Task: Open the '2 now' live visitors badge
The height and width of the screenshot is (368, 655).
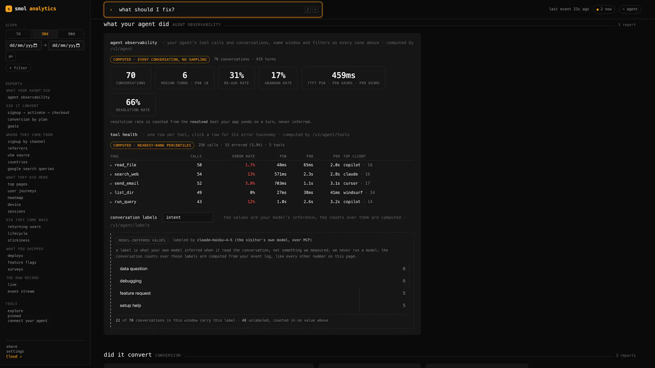Action: (604, 9)
